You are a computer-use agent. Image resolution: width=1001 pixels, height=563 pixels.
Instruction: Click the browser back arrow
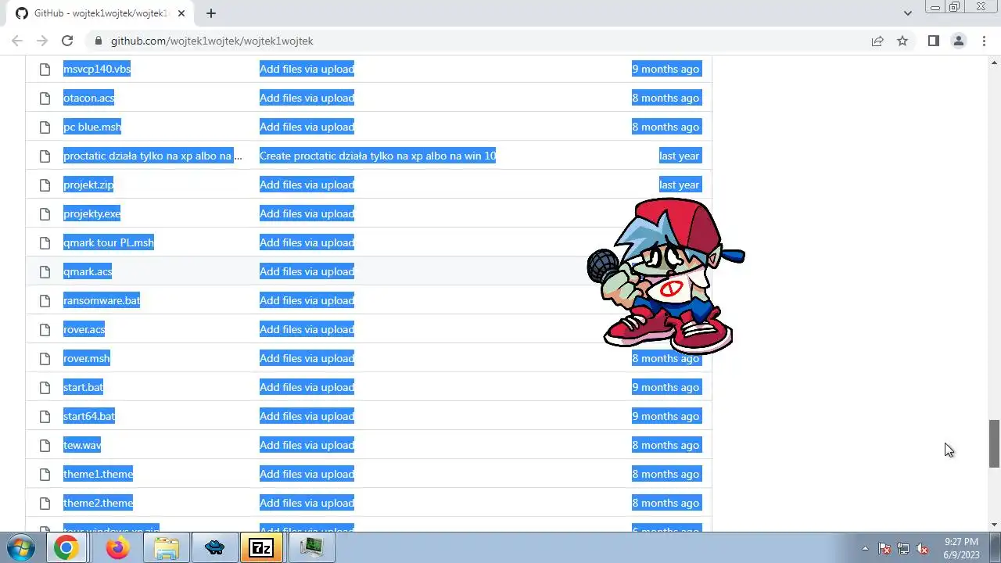[x=17, y=41]
